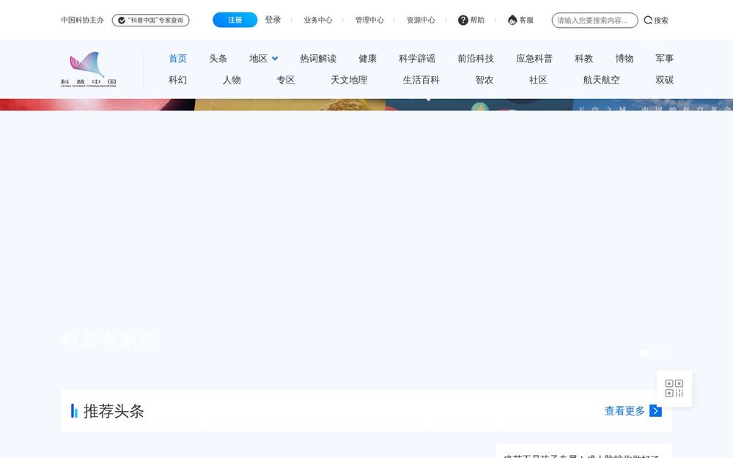Click the blue arrow beside 查看更多
This screenshot has height=458, width=733.
pyautogui.click(x=655, y=411)
